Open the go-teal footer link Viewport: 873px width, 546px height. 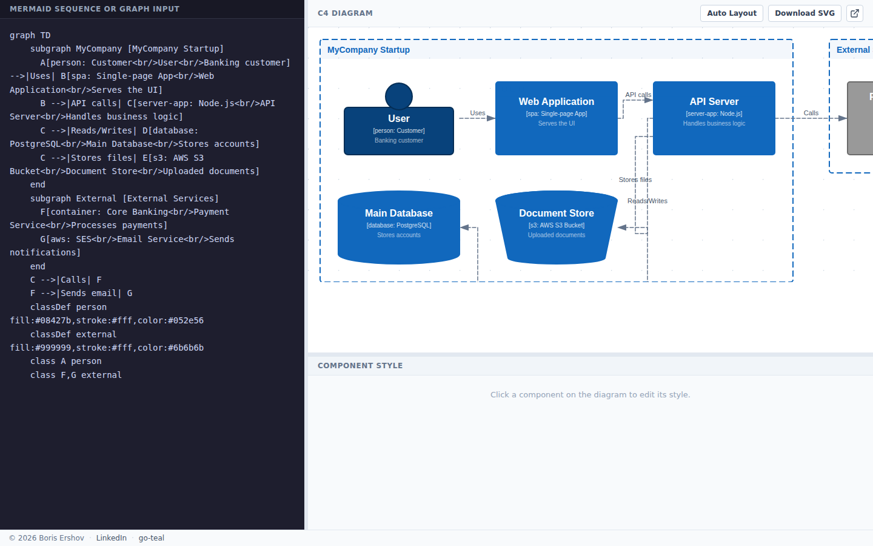coord(152,538)
